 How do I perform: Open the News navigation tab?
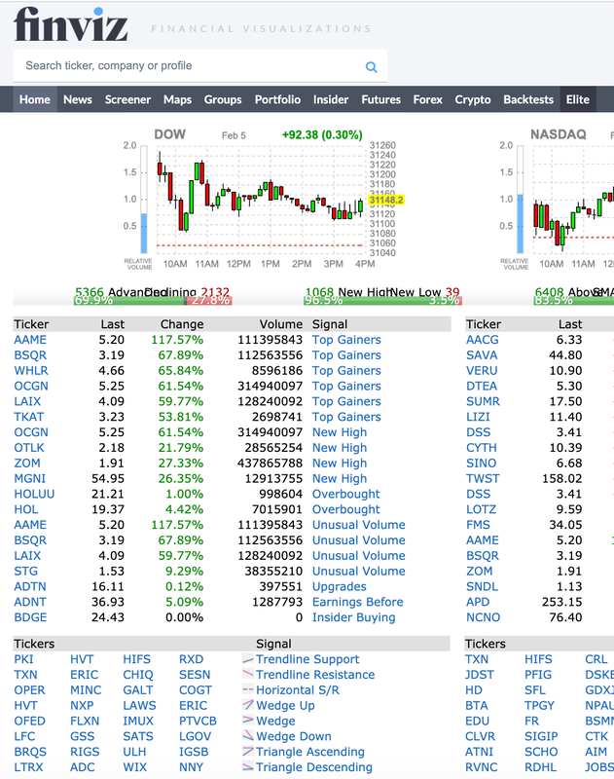[78, 99]
